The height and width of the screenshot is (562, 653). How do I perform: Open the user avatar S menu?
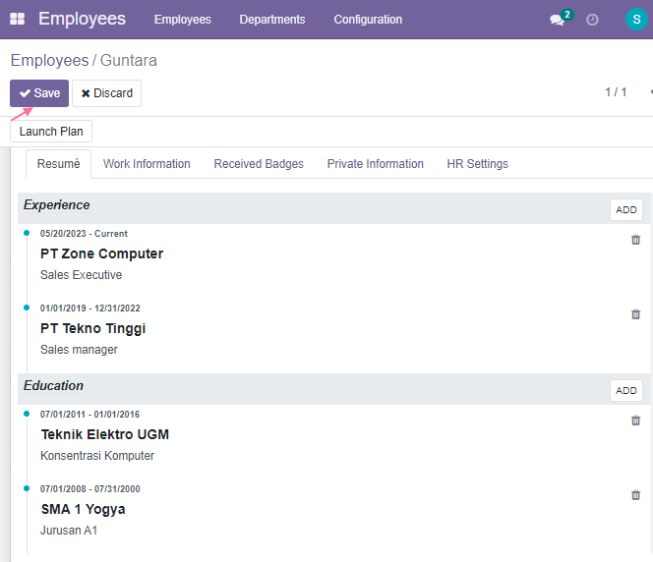[x=636, y=19]
